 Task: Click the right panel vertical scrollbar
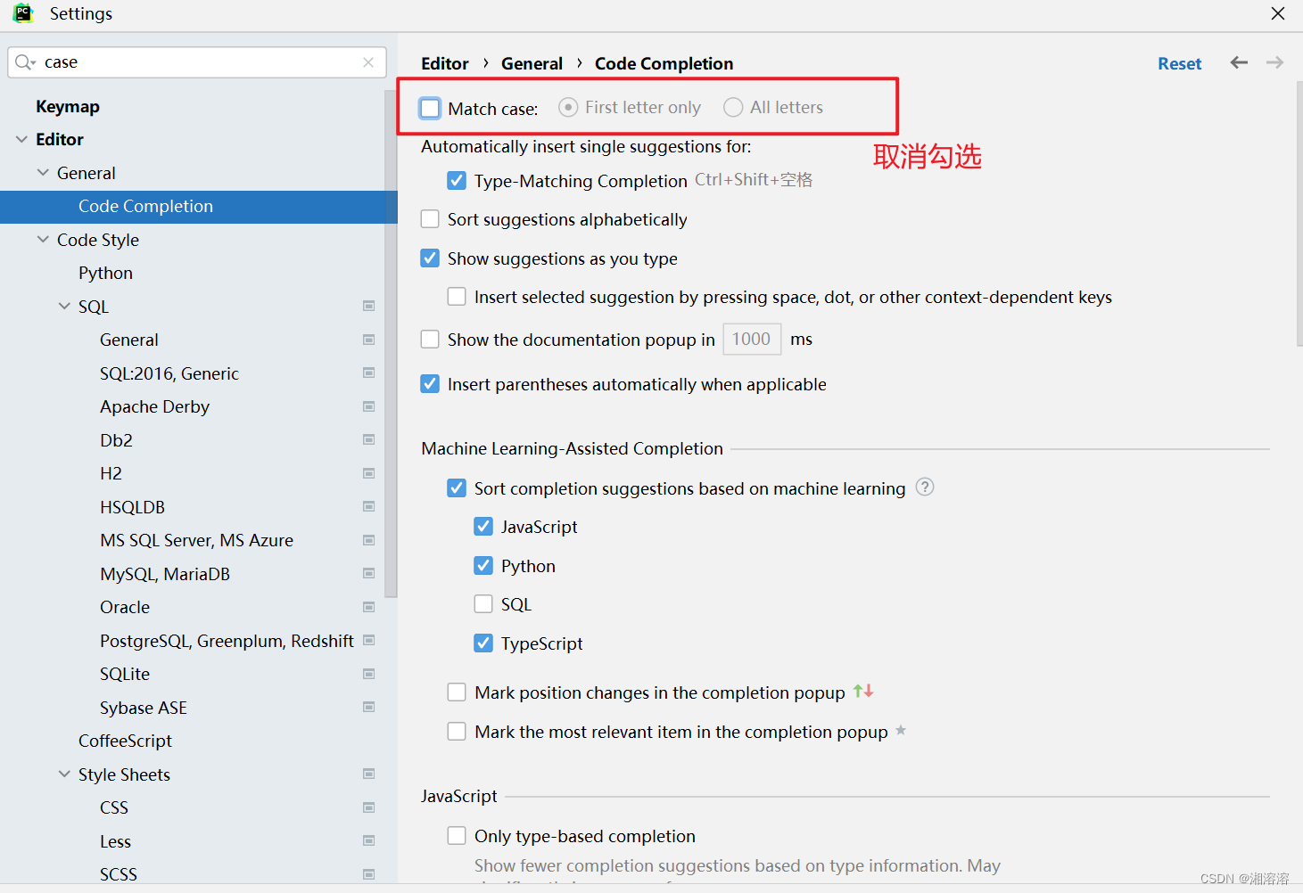point(1299,214)
